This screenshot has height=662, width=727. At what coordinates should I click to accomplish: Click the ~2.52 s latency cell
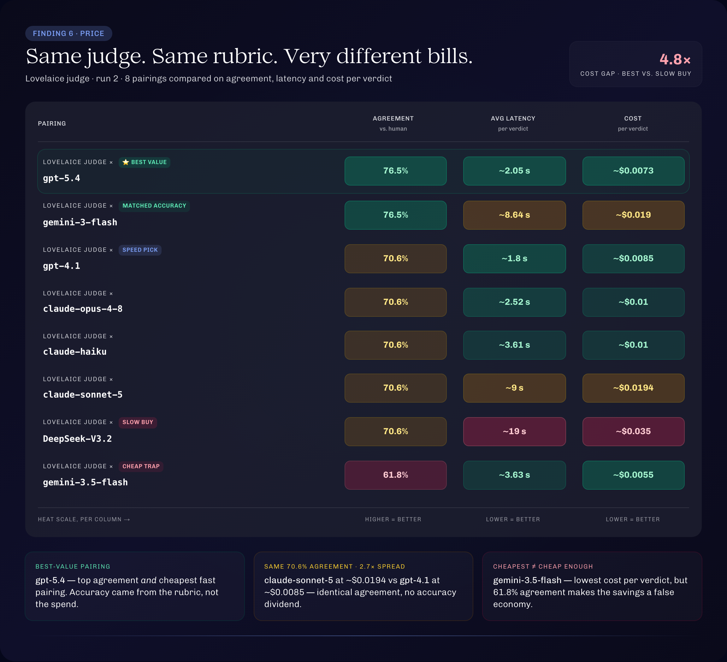(514, 302)
